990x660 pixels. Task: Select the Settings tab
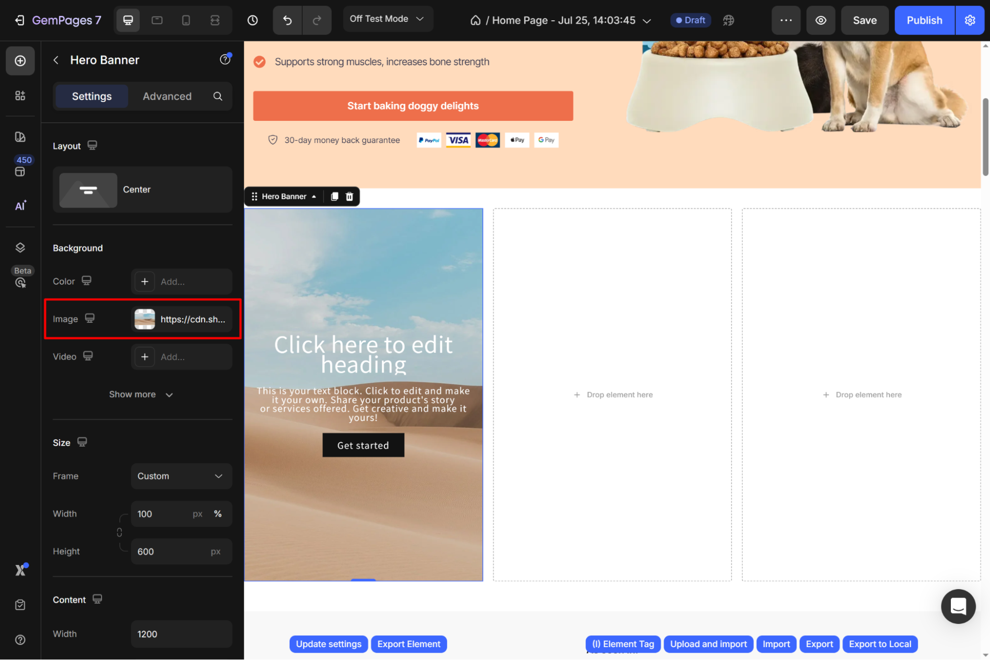tap(92, 96)
